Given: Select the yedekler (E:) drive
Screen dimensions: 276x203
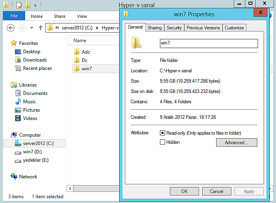Looking at the screenshot, I should click(36, 160).
